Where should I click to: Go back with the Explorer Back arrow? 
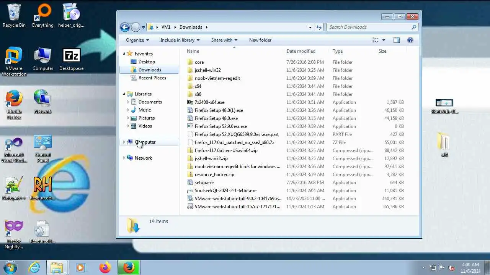point(125,27)
